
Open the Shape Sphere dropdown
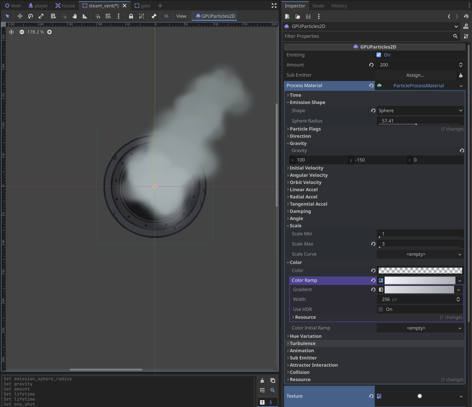[x=420, y=111]
